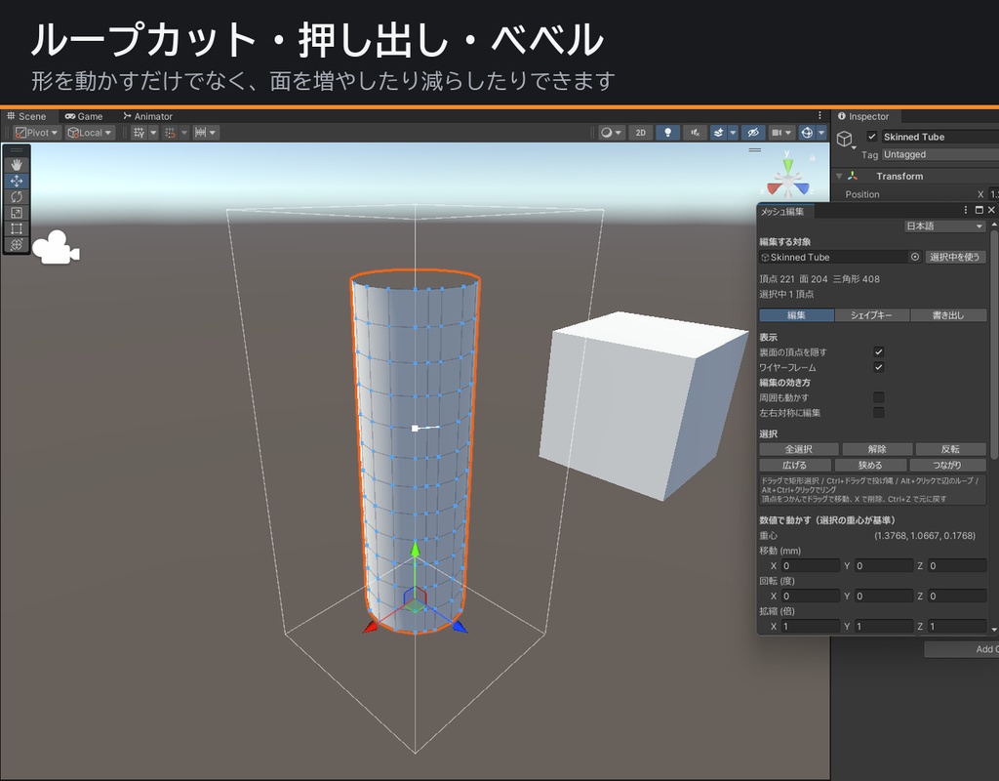
Task: Click the 回転 (度) Y input field
Action: click(884, 596)
